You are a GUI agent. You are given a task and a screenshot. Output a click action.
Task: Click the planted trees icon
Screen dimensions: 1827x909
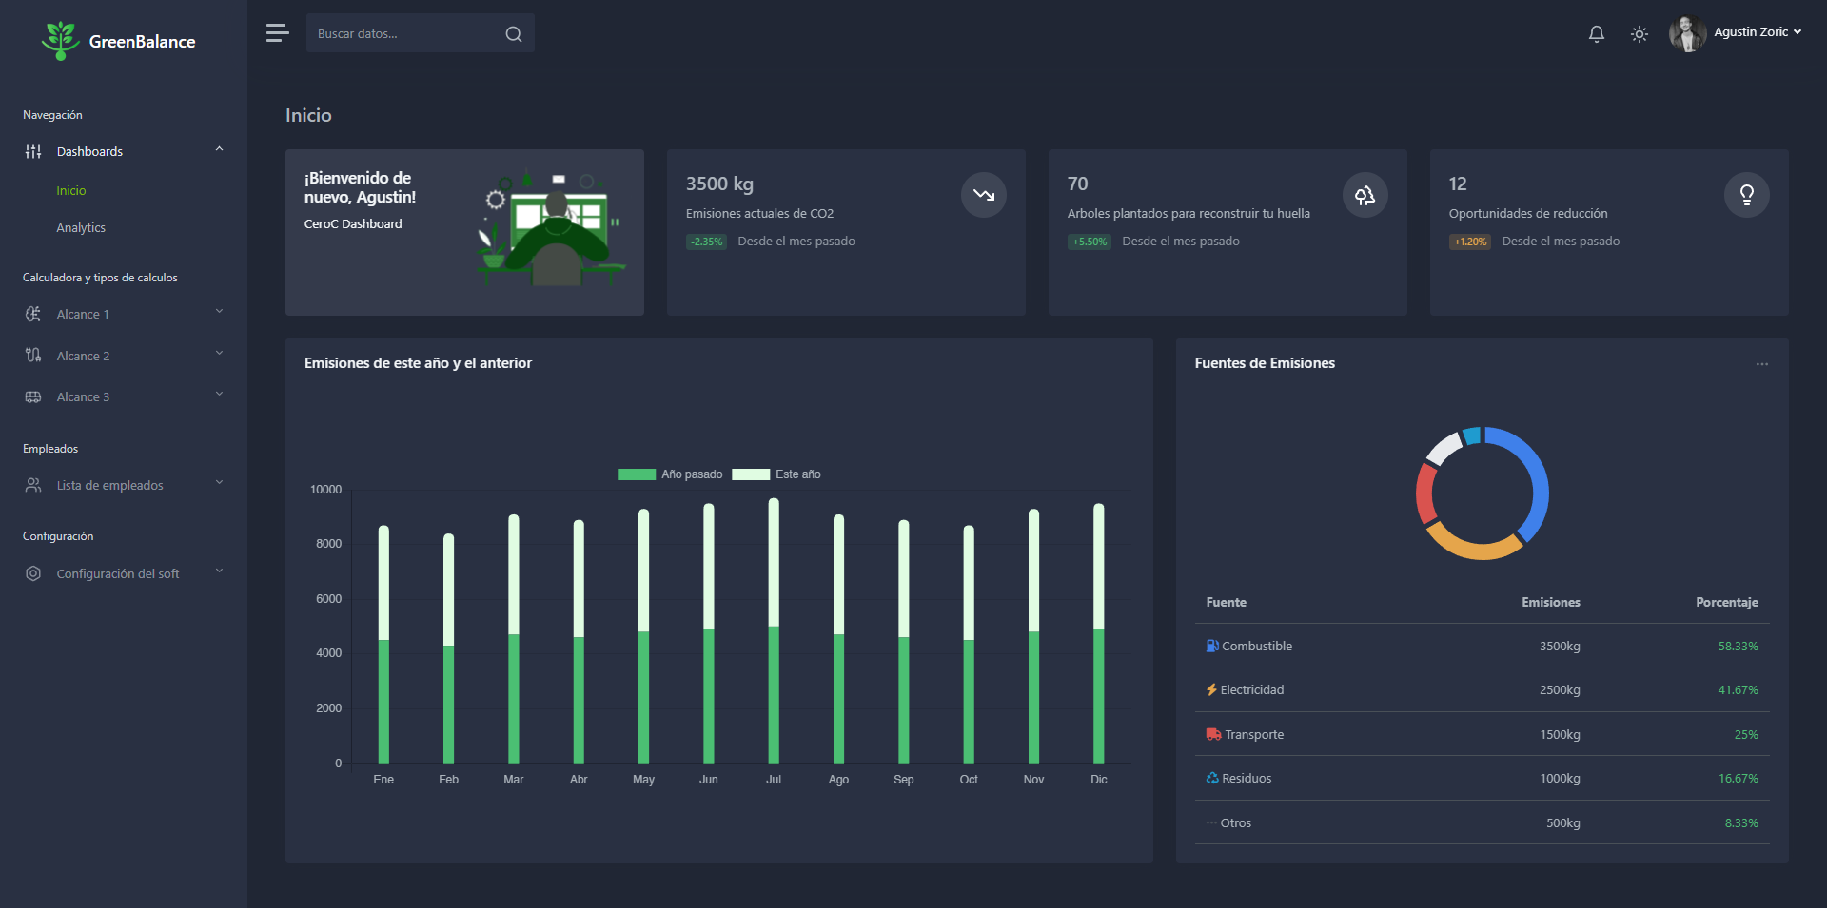point(1365,195)
